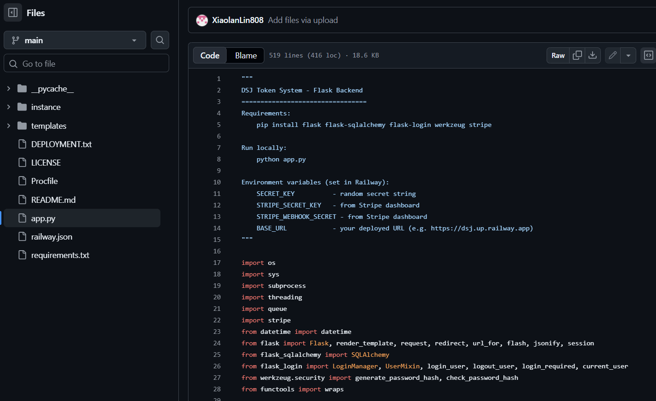Click the Raw button

pos(558,55)
